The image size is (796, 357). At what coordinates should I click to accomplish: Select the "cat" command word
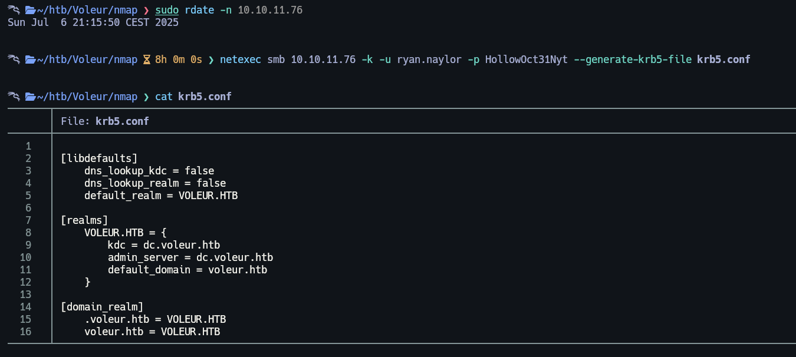(164, 96)
